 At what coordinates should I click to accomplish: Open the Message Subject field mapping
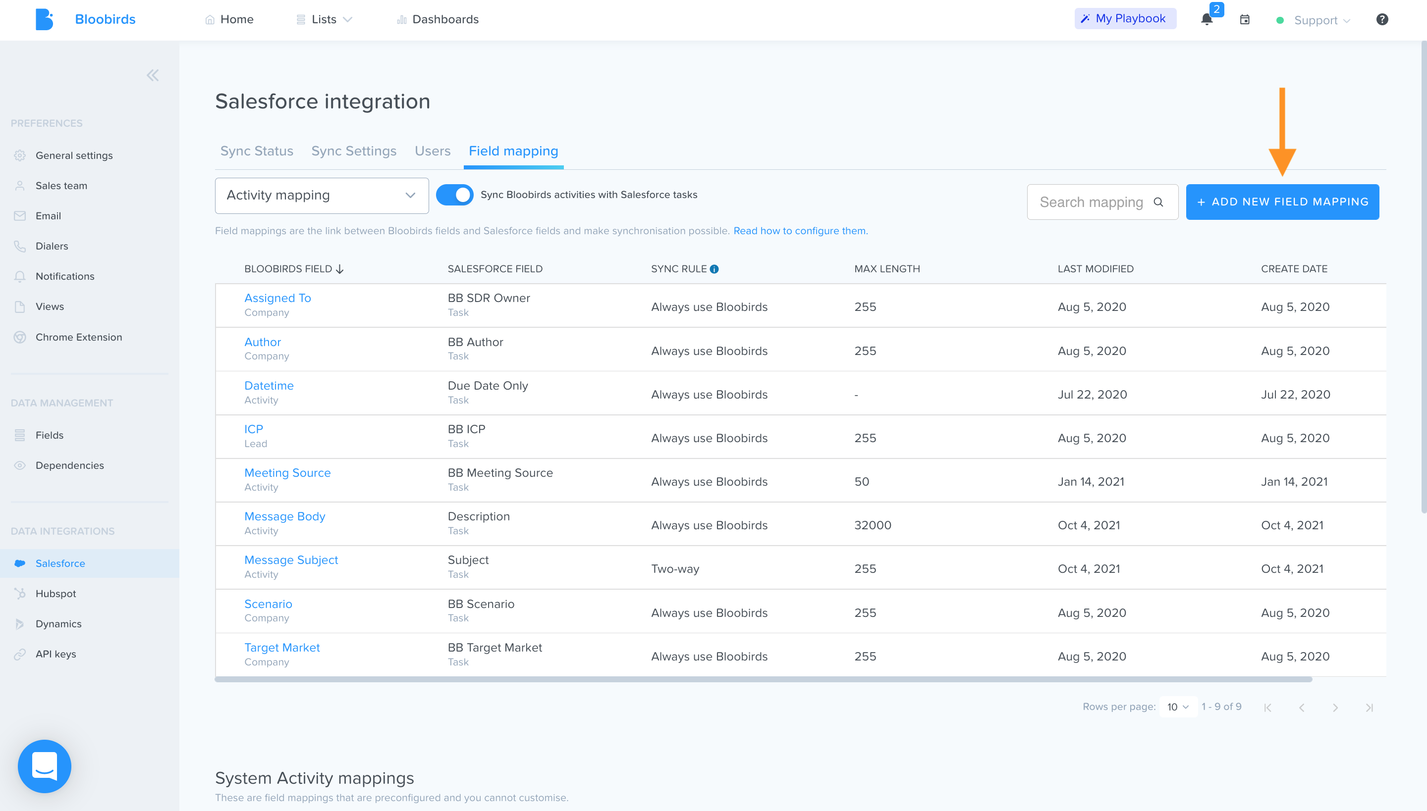click(291, 560)
